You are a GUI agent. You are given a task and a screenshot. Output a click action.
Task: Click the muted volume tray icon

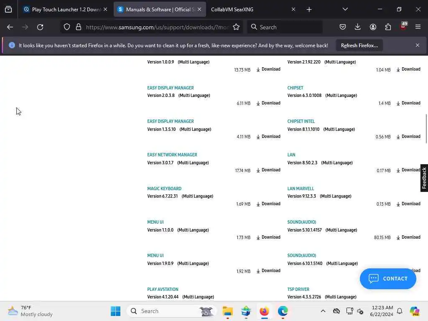[x=360, y=311]
